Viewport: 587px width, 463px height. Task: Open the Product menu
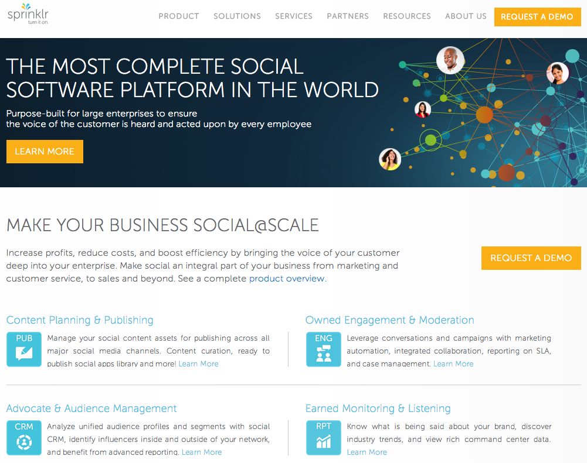click(x=179, y=16)
